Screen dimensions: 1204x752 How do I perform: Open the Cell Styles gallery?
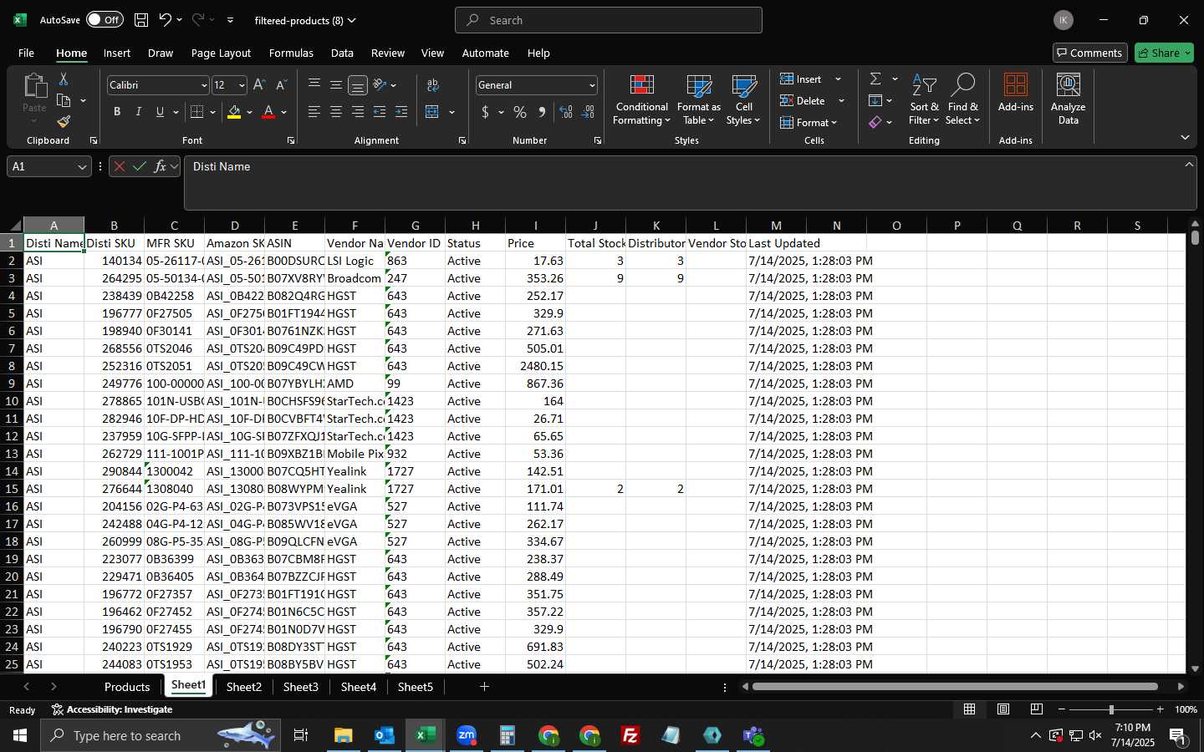click(x=743, y=100)
